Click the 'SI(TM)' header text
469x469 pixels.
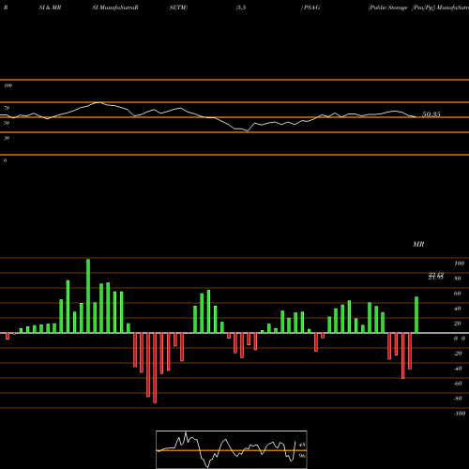pyautogui.click(x=178, y=8)
